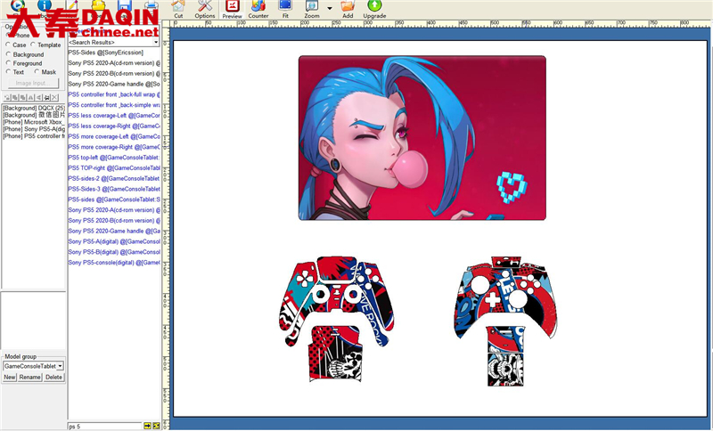Select 'PS5-Sides @[SonyEricssion]' list entry

(105, 53)
